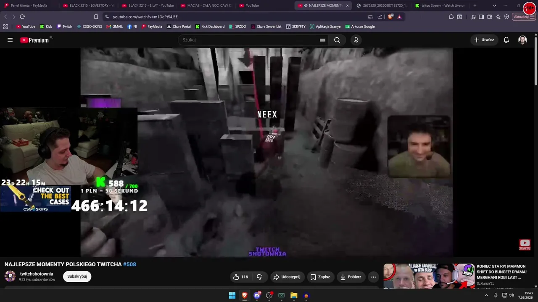Save the video with Zapisz button
The image size is (538, 302).
click(320, 277)
